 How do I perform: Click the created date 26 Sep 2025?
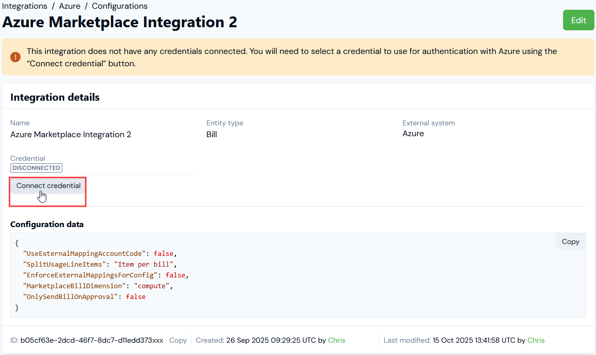point(248,340)
